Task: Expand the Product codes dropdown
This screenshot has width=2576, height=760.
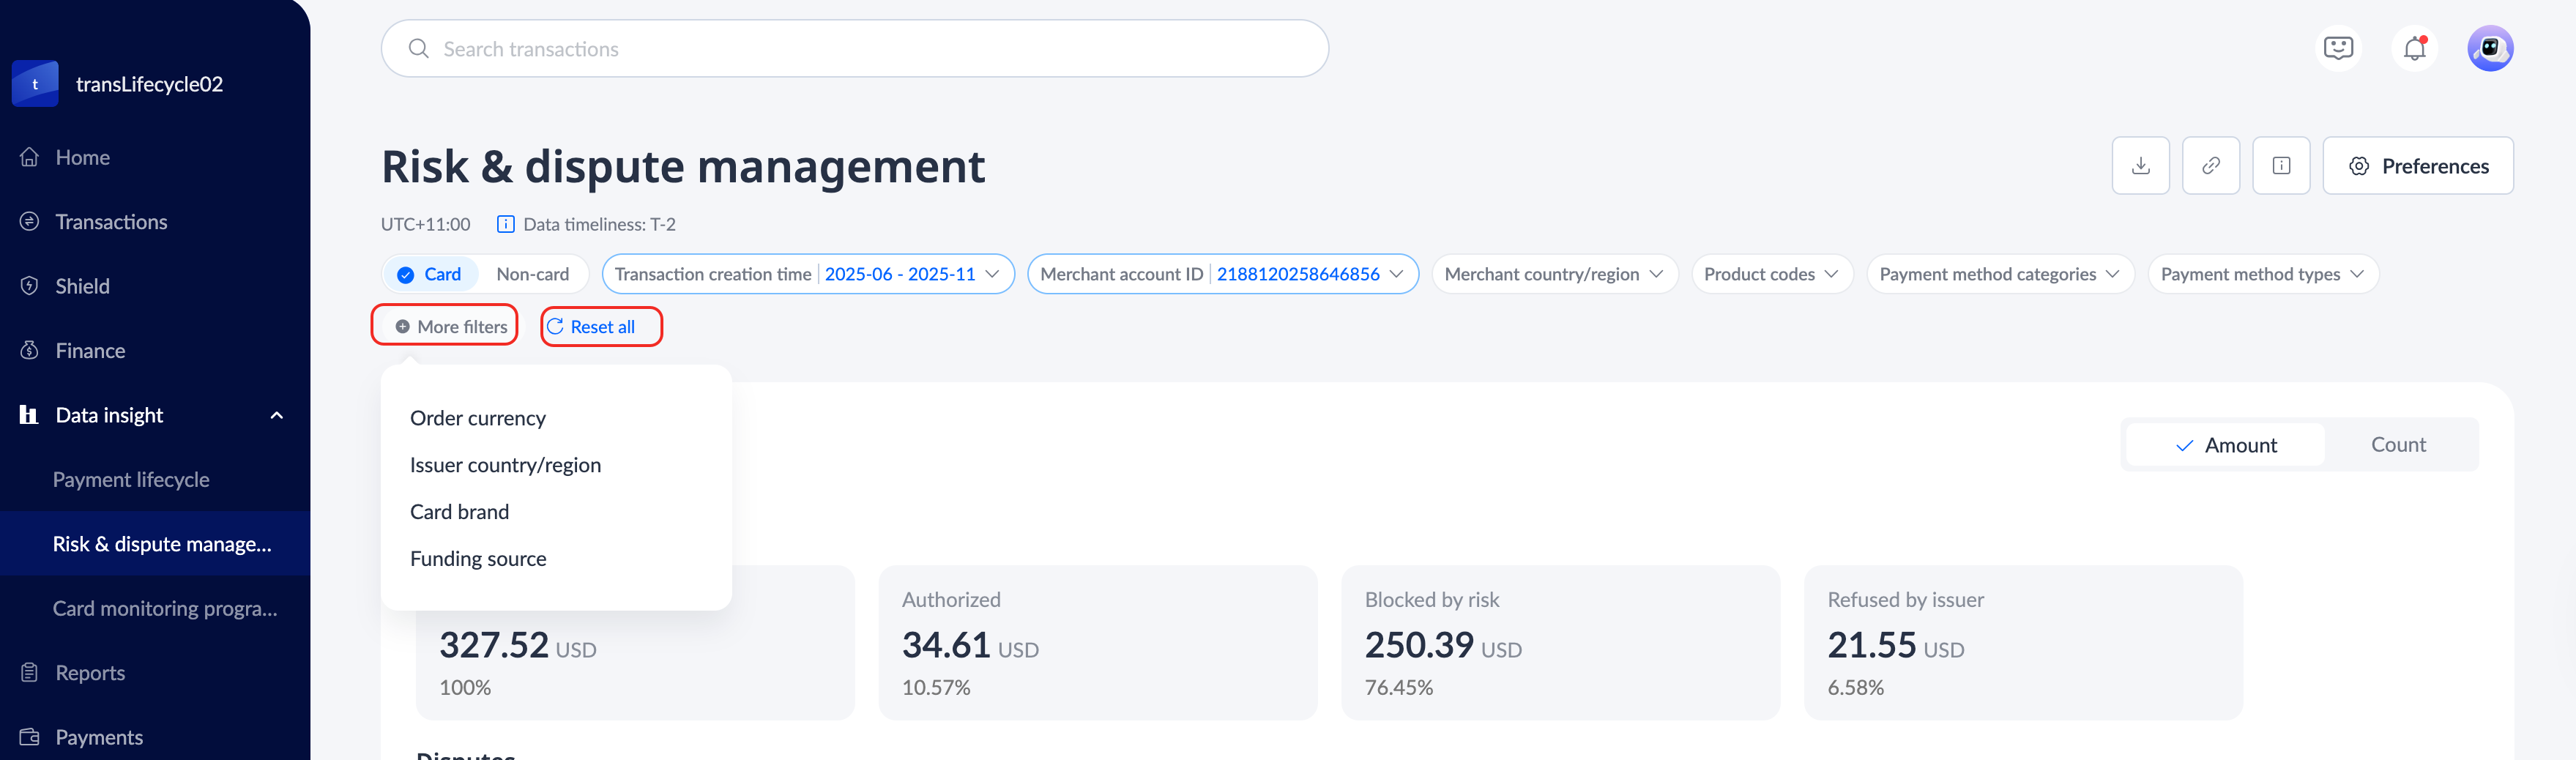Action: click(1771, 274)
